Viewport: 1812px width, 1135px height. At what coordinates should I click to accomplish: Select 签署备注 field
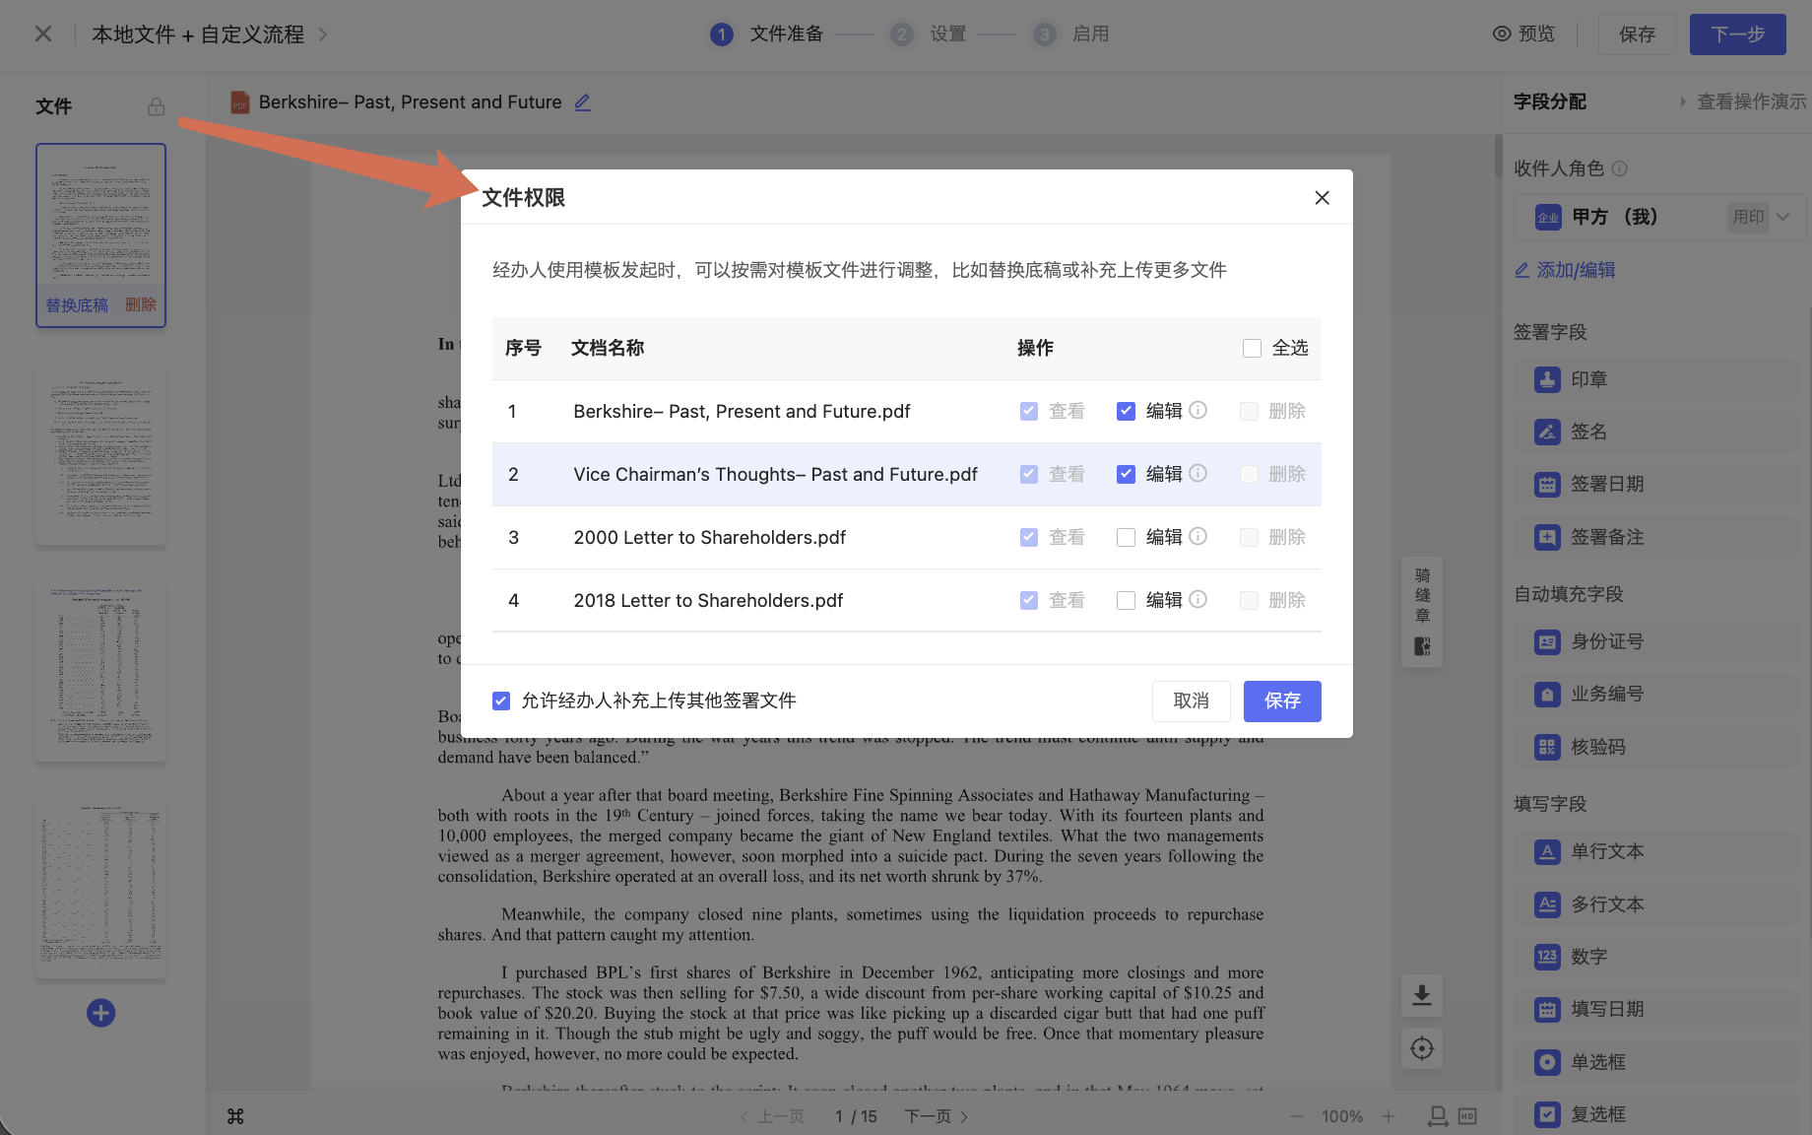pyautogui.click(x=1658, y=537)
